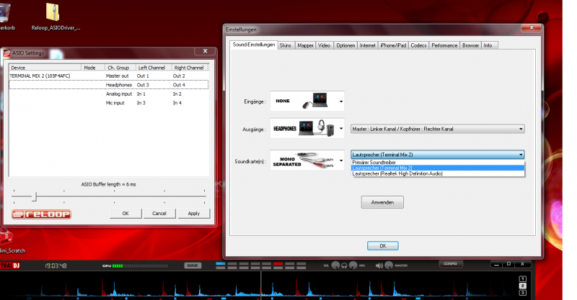Click the Reloop logo in ASIO Settings
The image size is (577, 300).
(40, 214)
